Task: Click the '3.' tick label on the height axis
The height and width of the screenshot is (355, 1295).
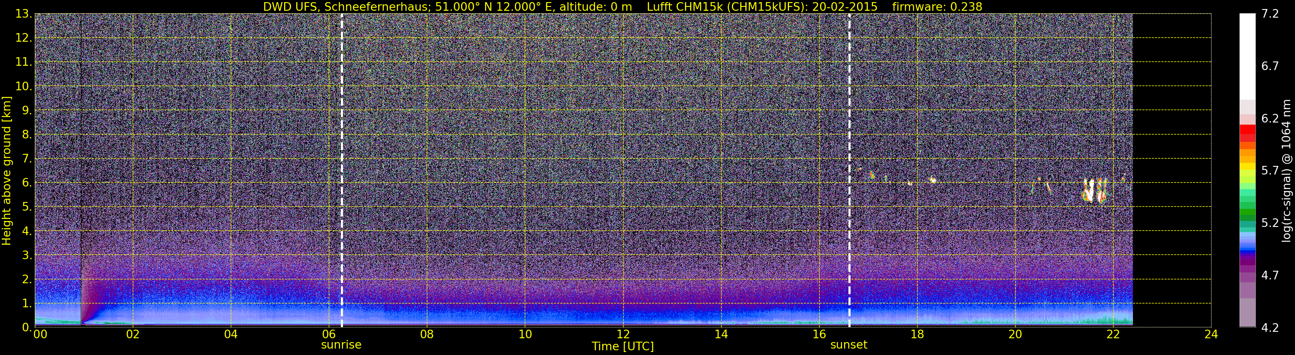Action: 27,255
